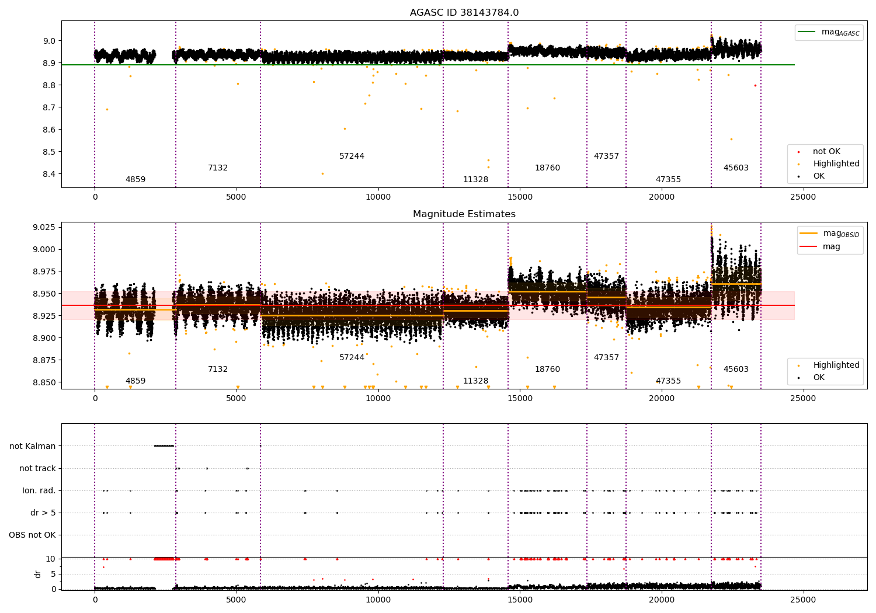The image size is (876, 613).
Task: Click the 'not track' row label
Action: [37, 468]
